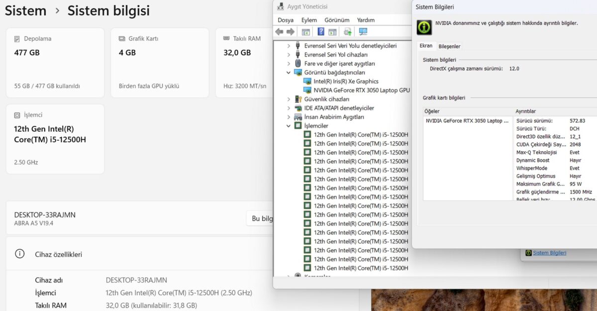Open the Eylem menu
Image resolution: width=597 pixels, height=311 pixels.
coord(309,20)
